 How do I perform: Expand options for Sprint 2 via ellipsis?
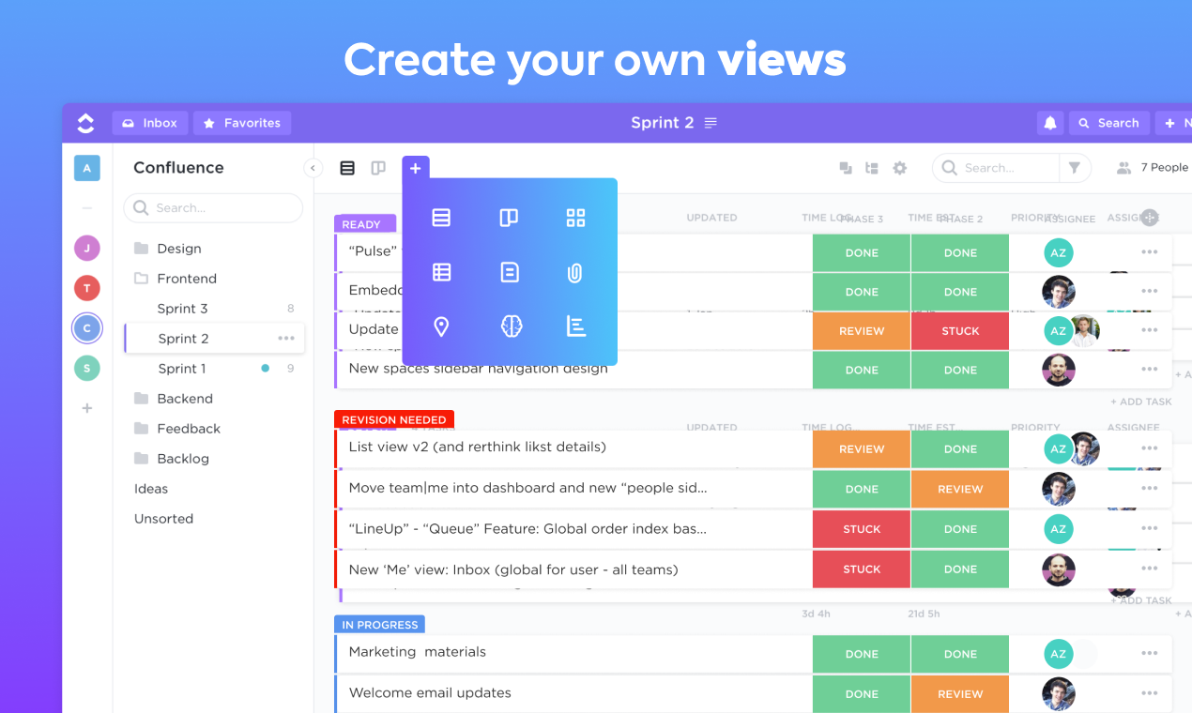tap(286, 338)
